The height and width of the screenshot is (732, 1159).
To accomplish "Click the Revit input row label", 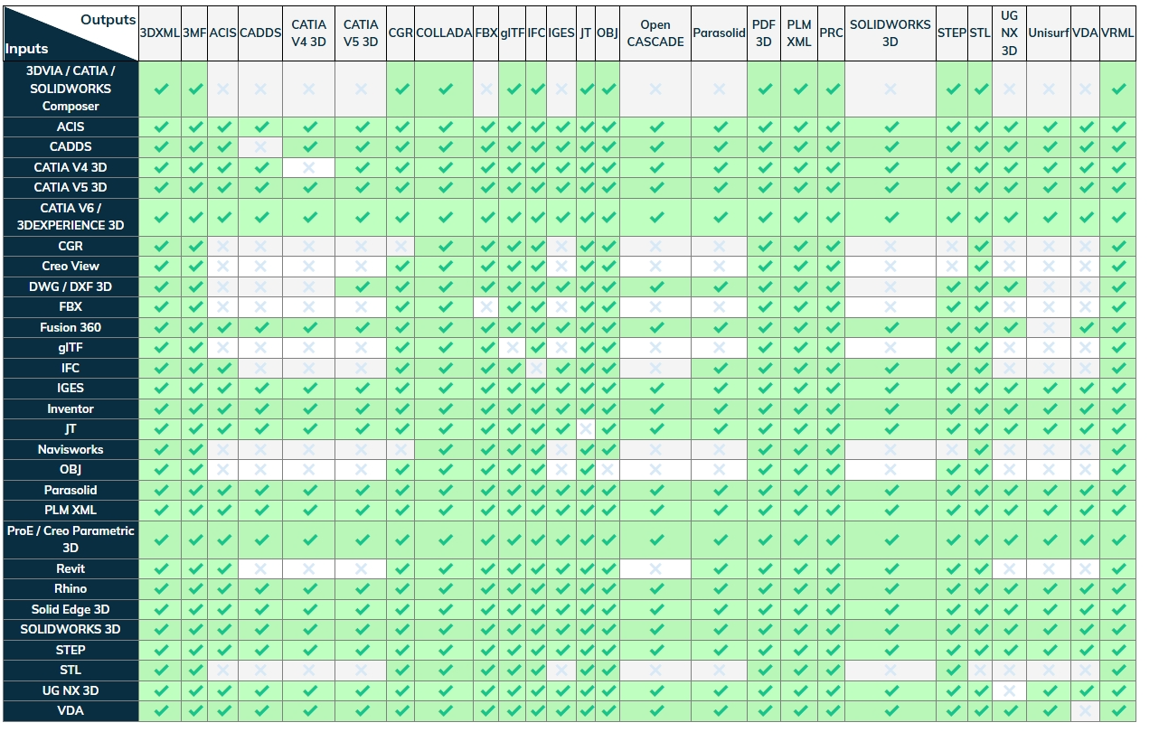I will coord(71,568).
